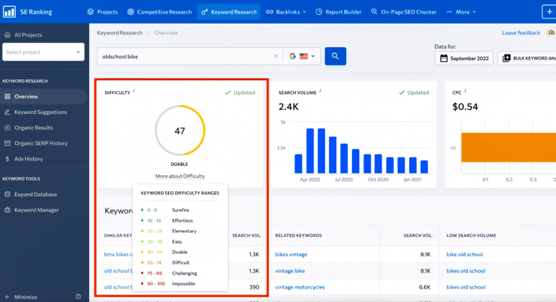
Task: Click the Leave feedback link
Action: click(x=521, y=33)
